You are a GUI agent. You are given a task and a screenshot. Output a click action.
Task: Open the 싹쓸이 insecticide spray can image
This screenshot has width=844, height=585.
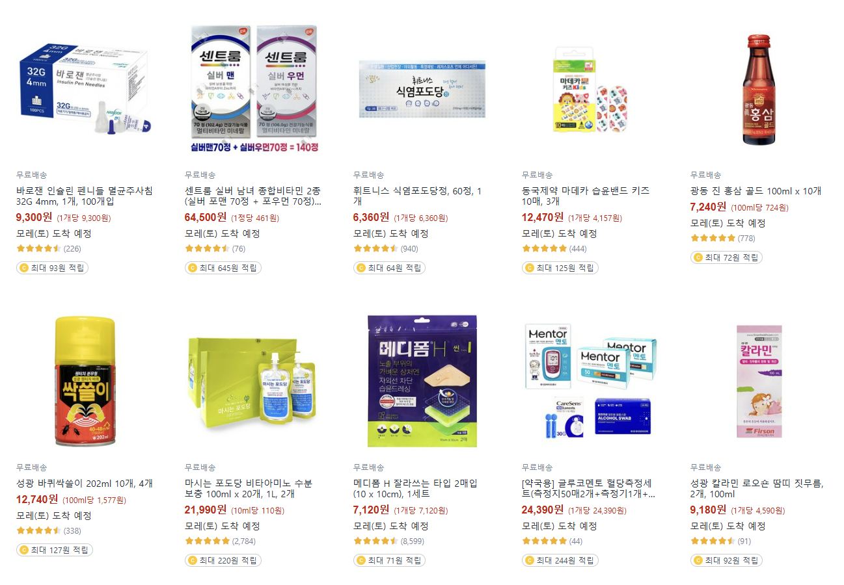85,382
